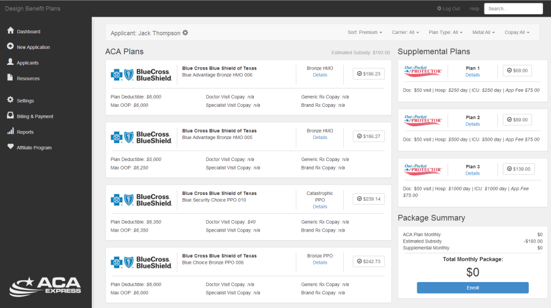The height and width of the screenshot is (308, 551).
Task: Open the Sort: Premium dropdown
Action: click(364, 33)
